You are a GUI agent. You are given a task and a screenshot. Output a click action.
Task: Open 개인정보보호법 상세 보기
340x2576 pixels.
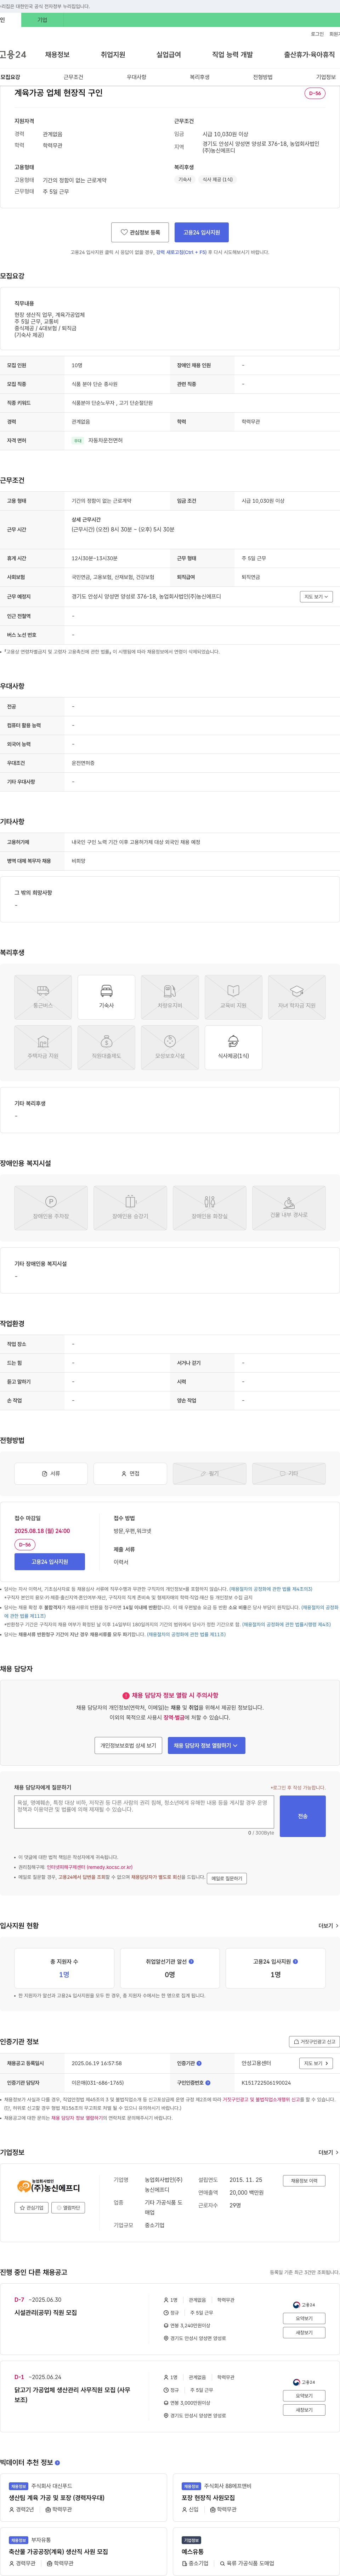(129, 1746)
